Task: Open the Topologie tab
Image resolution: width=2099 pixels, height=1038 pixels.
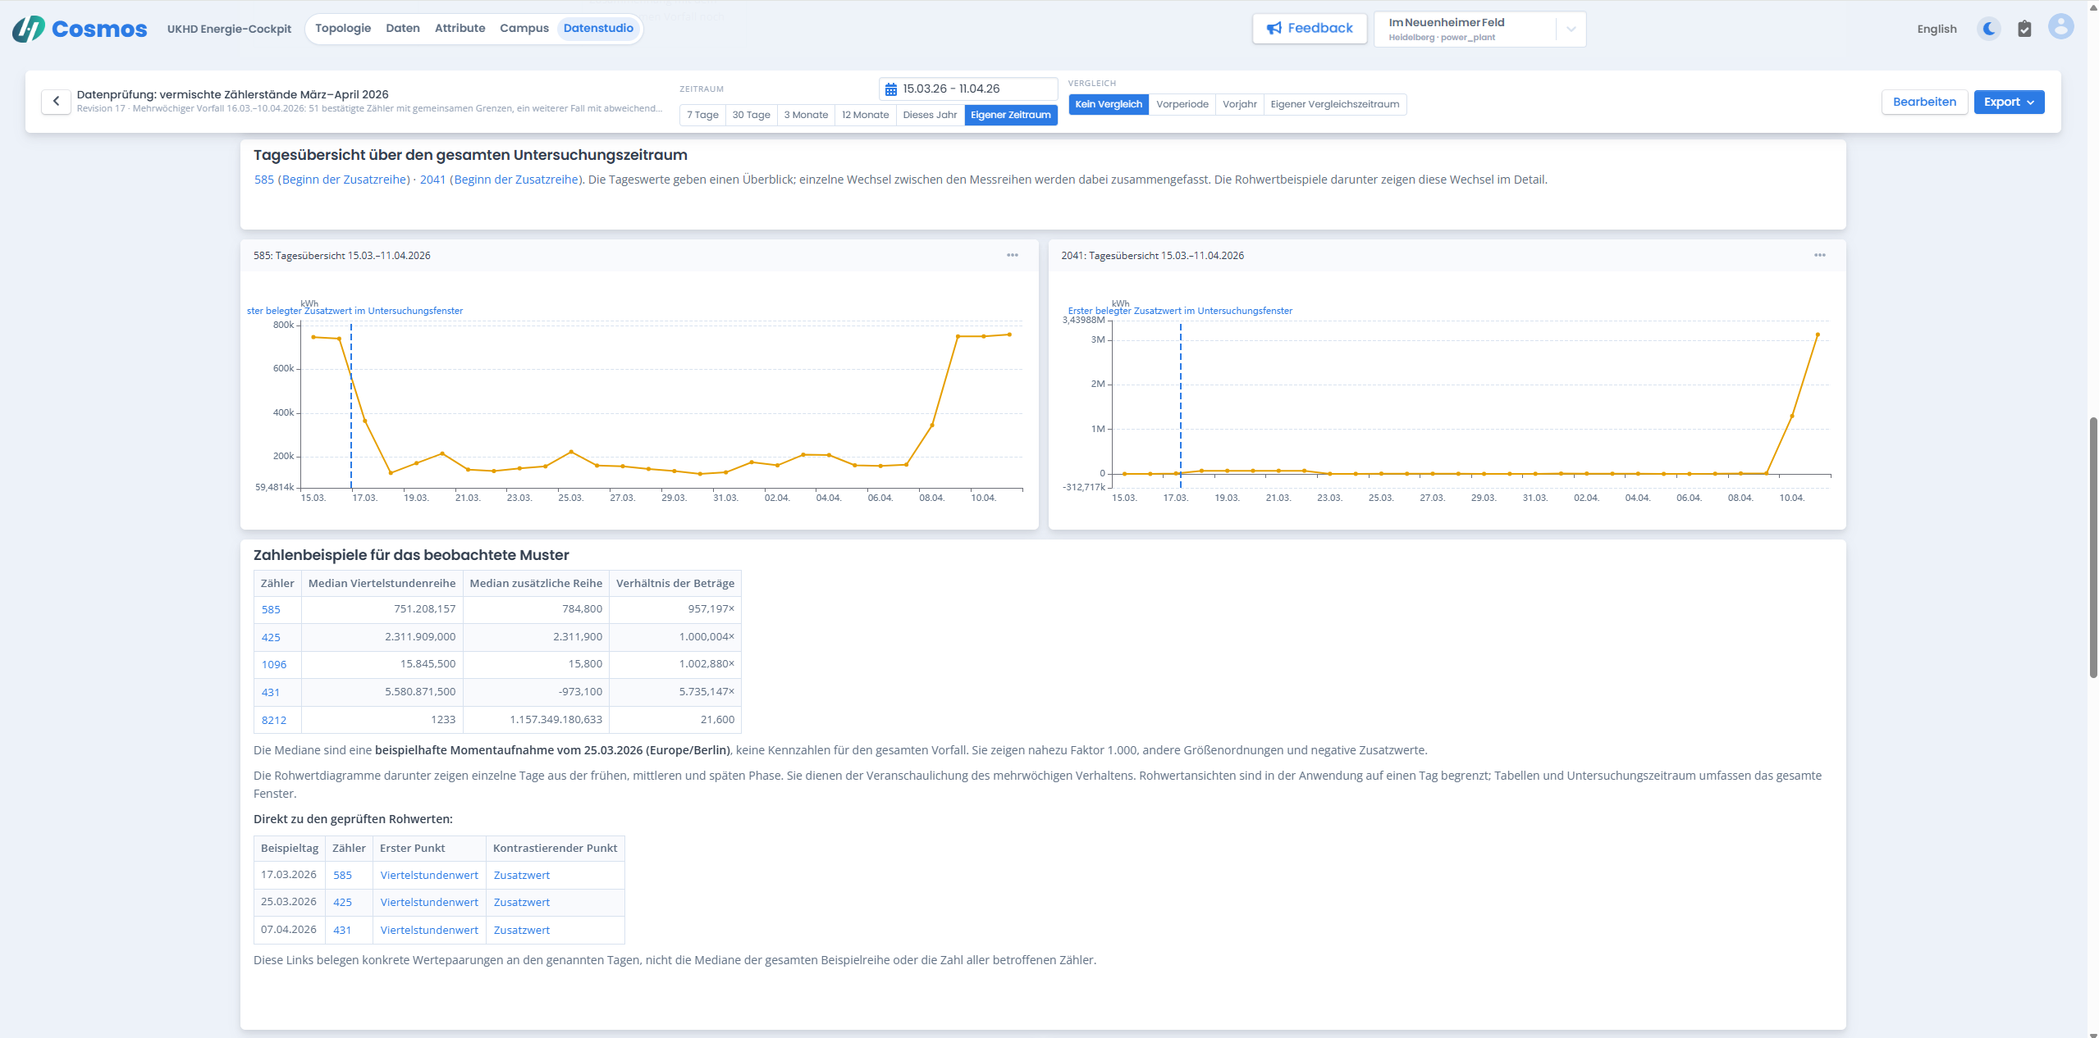Action: pyautogui.click(x=343, y=28)
